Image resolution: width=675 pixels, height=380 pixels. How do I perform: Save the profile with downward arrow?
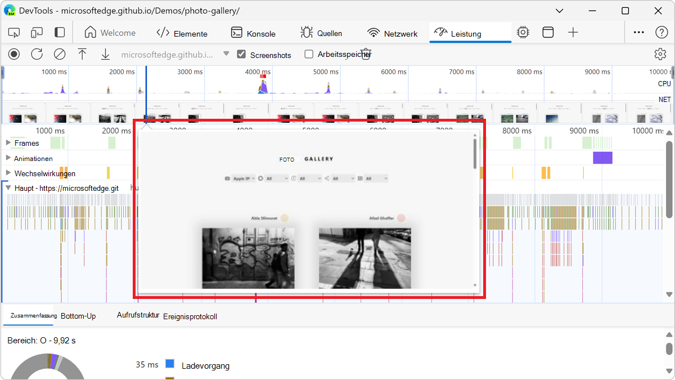tap(105, 54)
